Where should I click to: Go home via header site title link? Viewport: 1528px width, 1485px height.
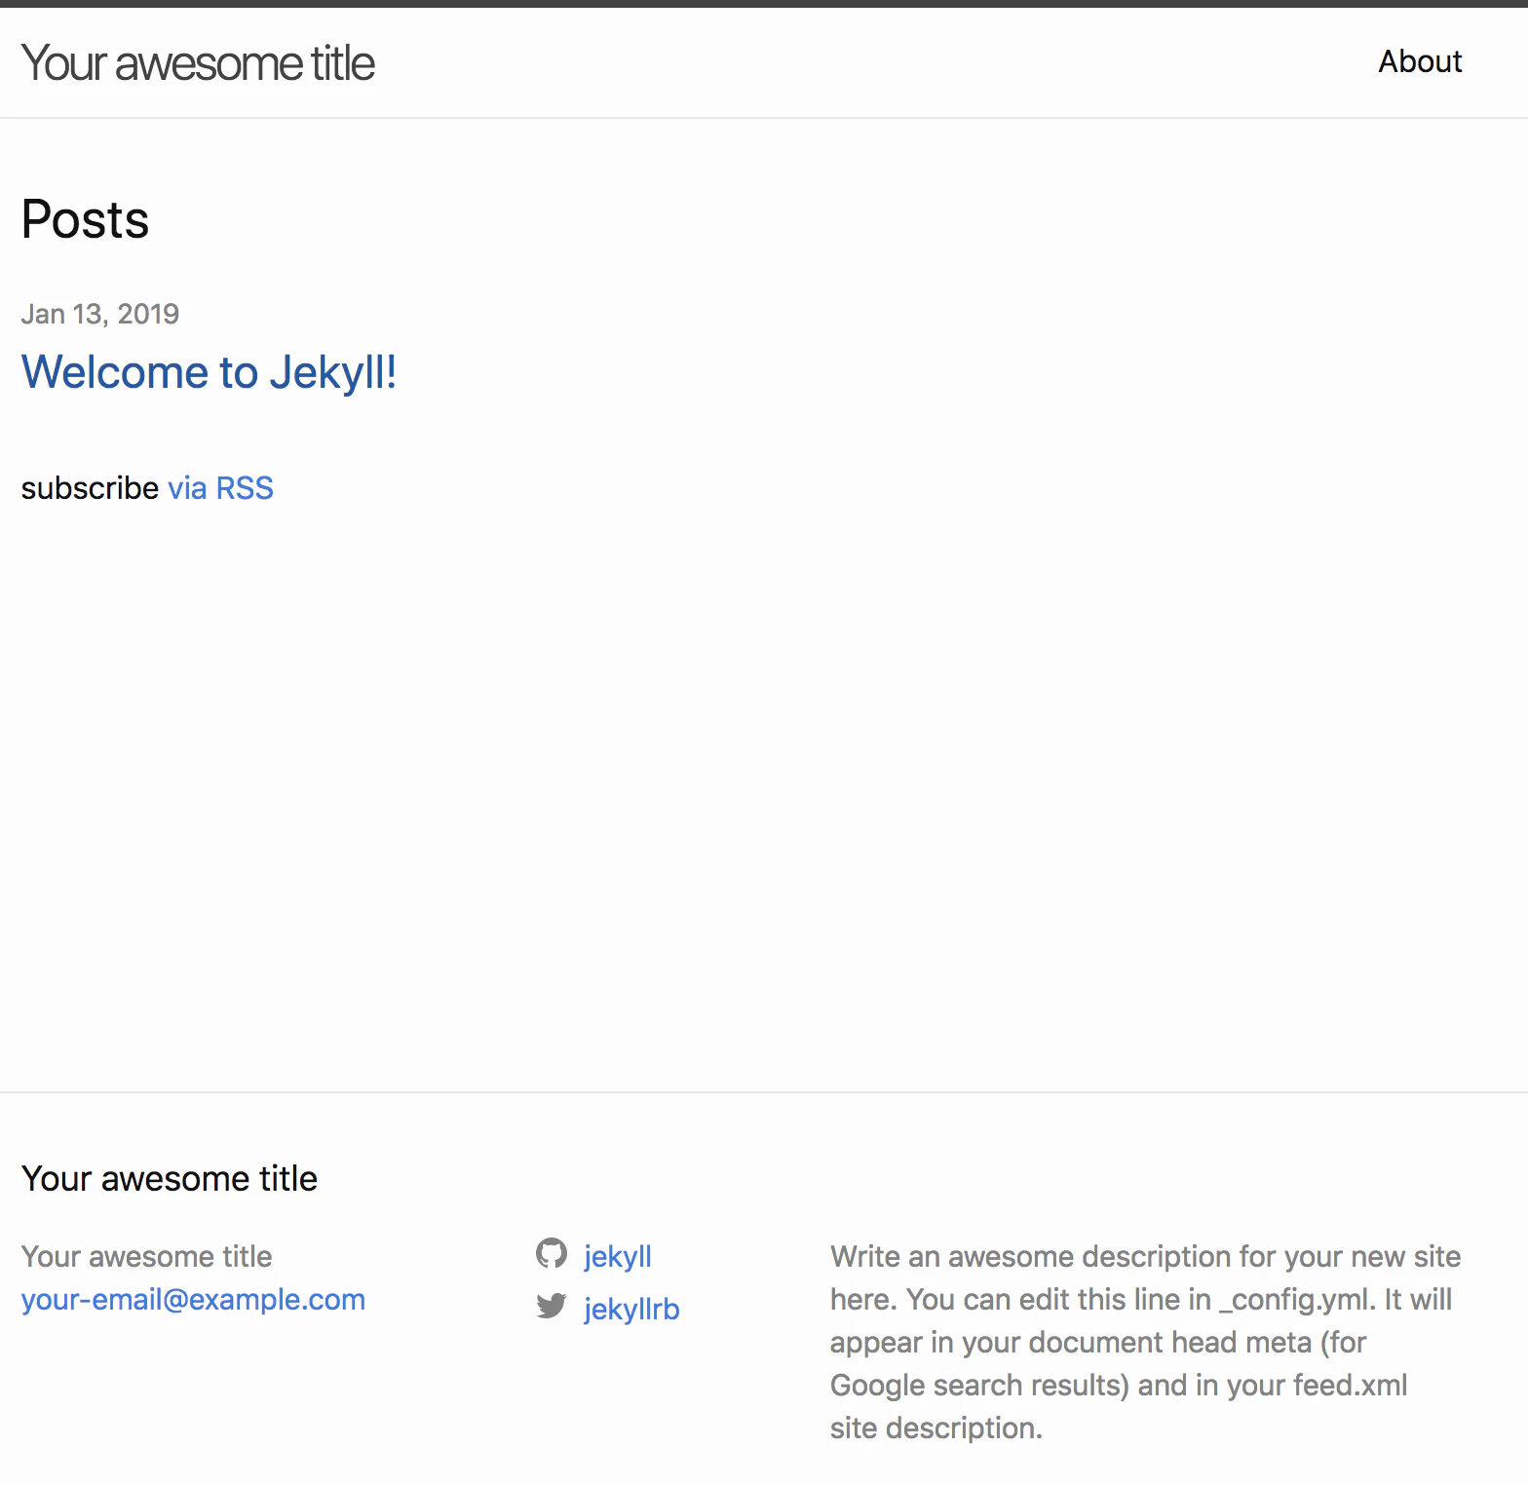tap(198, 63)
